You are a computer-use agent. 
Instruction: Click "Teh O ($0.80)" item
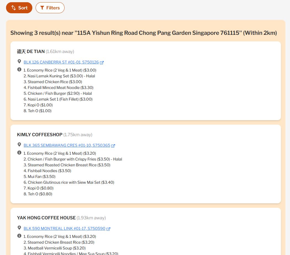[38, 194]
